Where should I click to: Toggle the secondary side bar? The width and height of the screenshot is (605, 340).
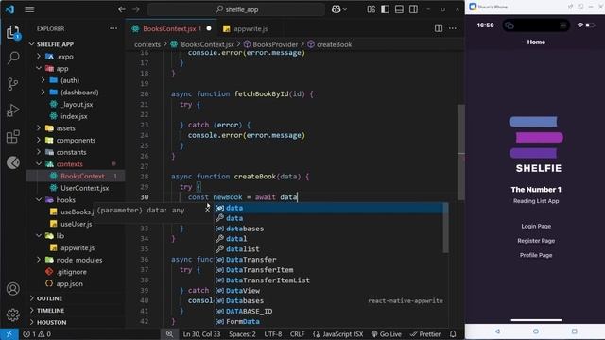click(x=413, y=9)
